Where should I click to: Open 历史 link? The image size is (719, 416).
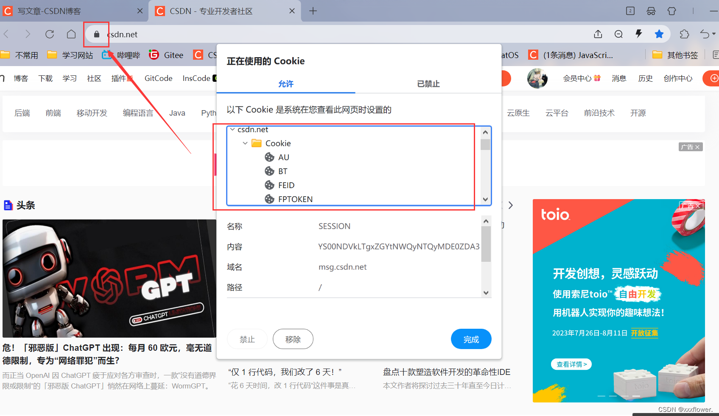tap(645, 78)
